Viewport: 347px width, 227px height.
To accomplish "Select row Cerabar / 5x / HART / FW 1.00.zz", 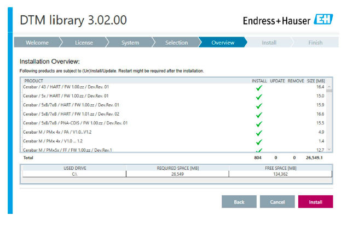I will (173, 96).
